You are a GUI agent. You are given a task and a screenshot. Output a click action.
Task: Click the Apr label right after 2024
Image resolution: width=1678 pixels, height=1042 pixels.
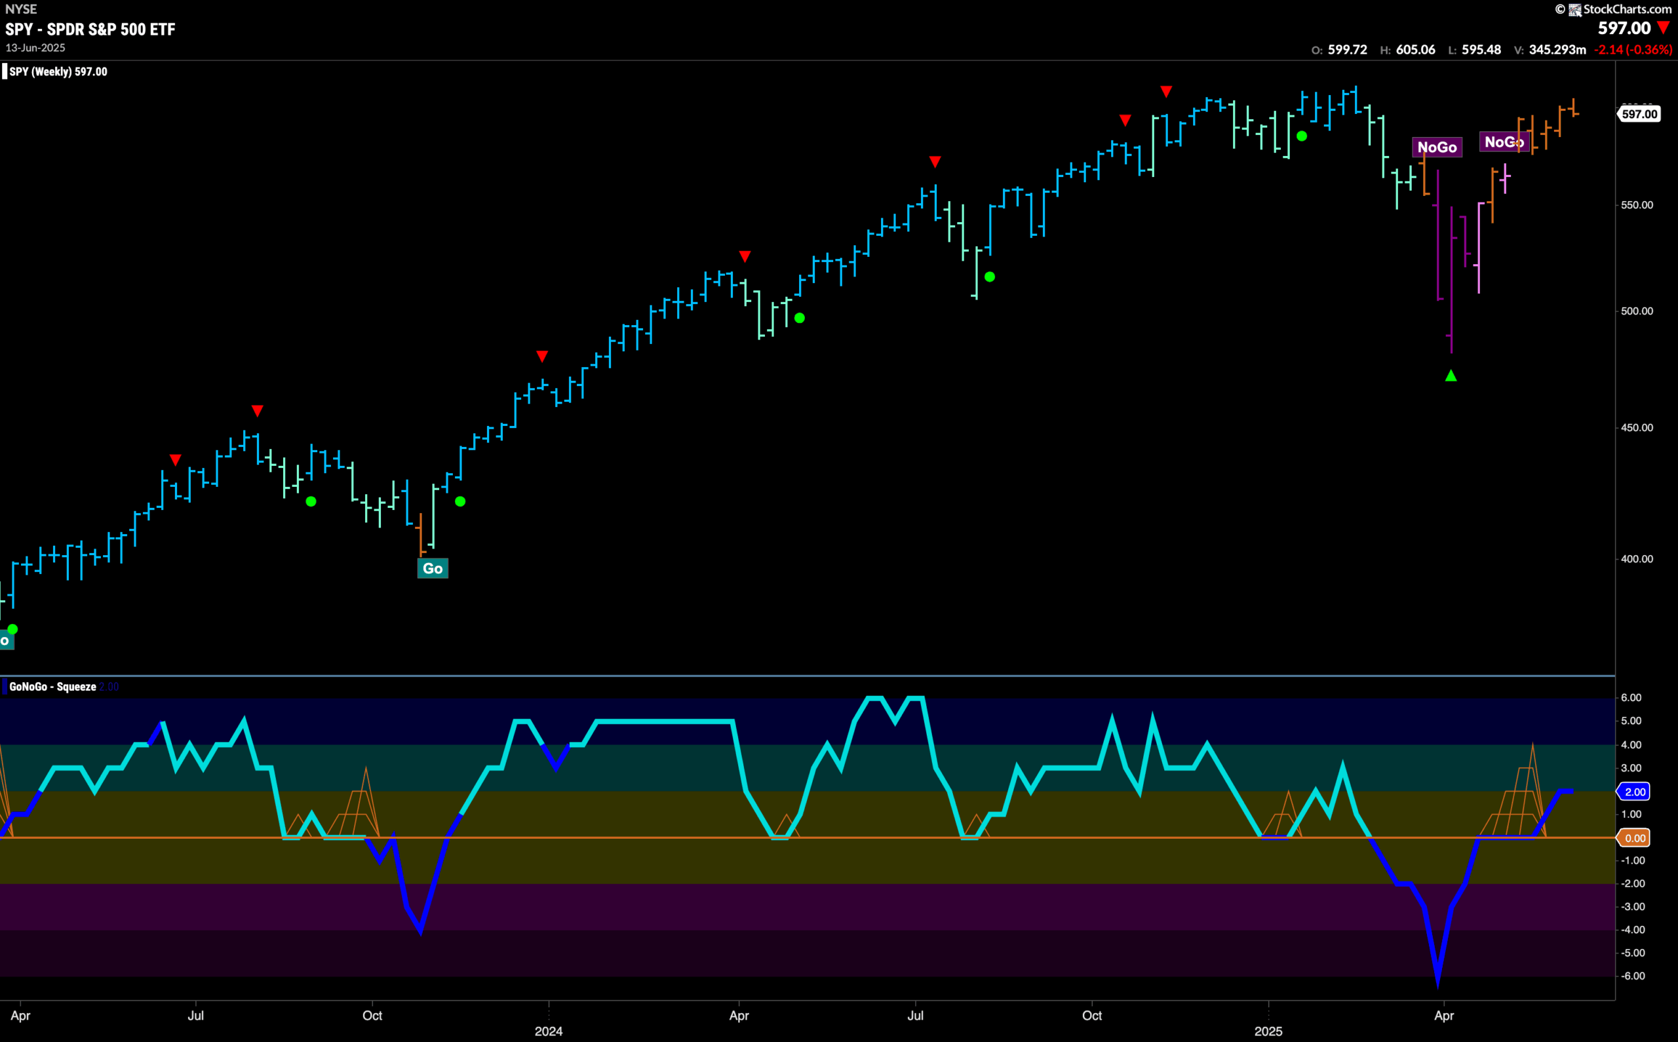tap(739, 1015)
